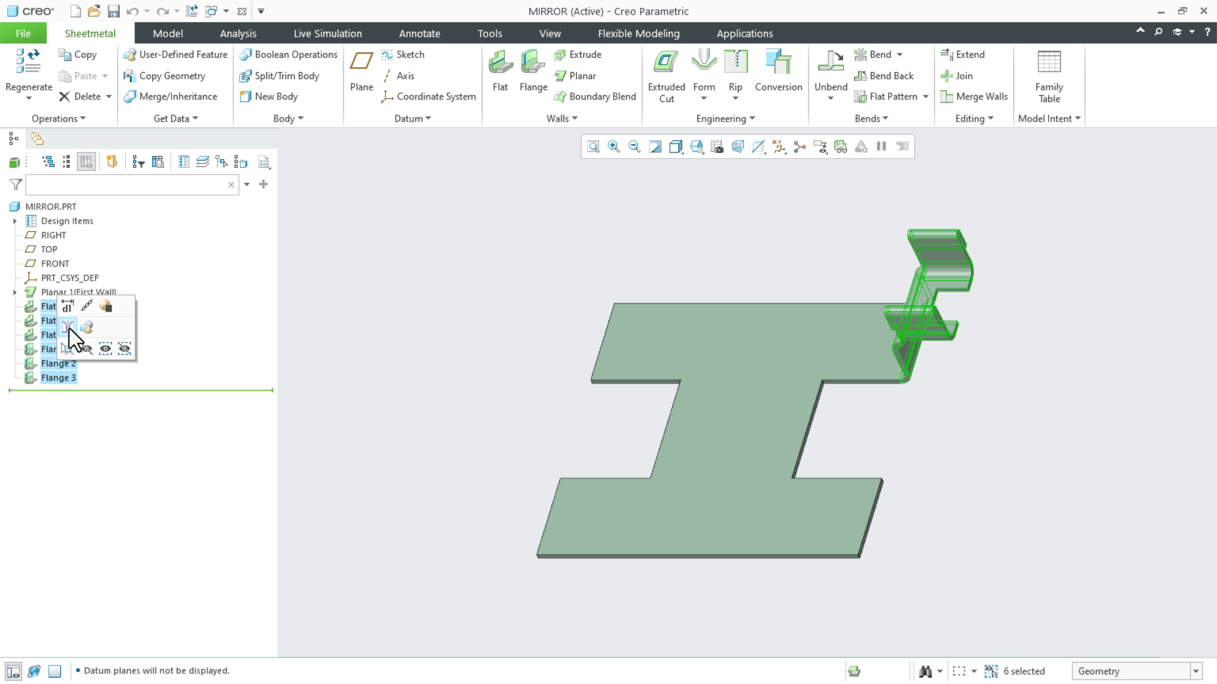
Task: Expand the Engineering group dropdown
Action: click(726, 118)
